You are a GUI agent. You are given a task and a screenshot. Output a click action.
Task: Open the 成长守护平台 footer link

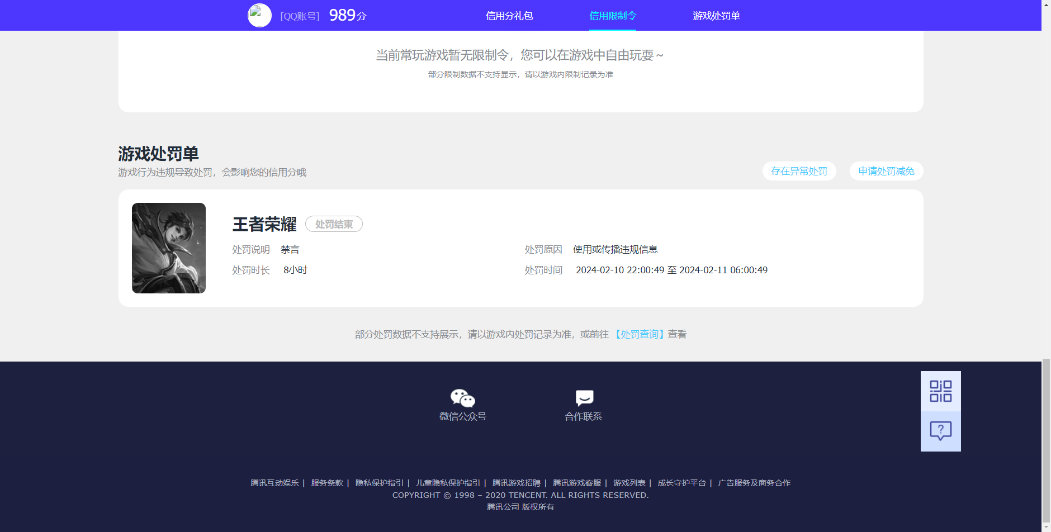pos(681,483)
